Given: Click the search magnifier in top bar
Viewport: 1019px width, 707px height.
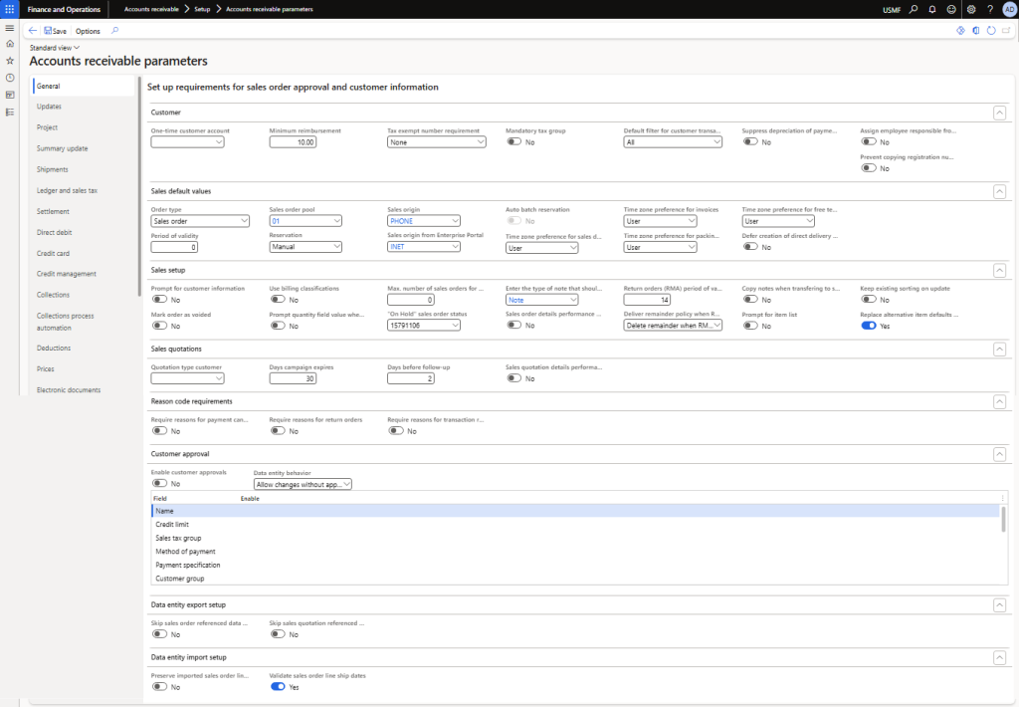Looking at the screenshot, I should [x=914, y=9].
